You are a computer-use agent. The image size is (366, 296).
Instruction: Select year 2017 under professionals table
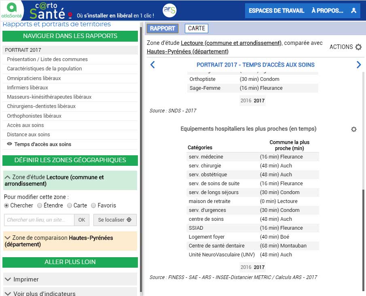point(259,101)
